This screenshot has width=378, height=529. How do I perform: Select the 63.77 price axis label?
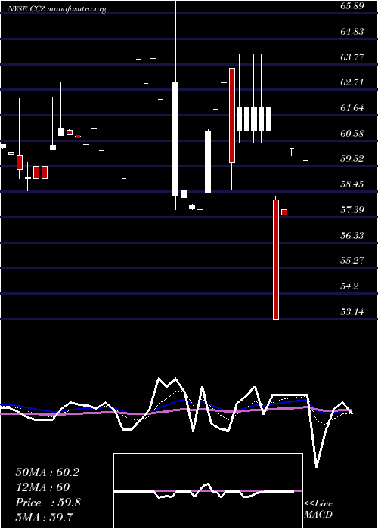tap(352, 57)
